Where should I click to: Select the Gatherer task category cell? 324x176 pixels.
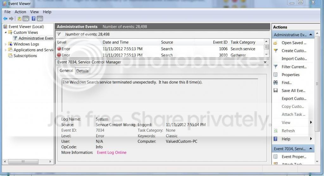pyautogui.click(x=238, y=55)
